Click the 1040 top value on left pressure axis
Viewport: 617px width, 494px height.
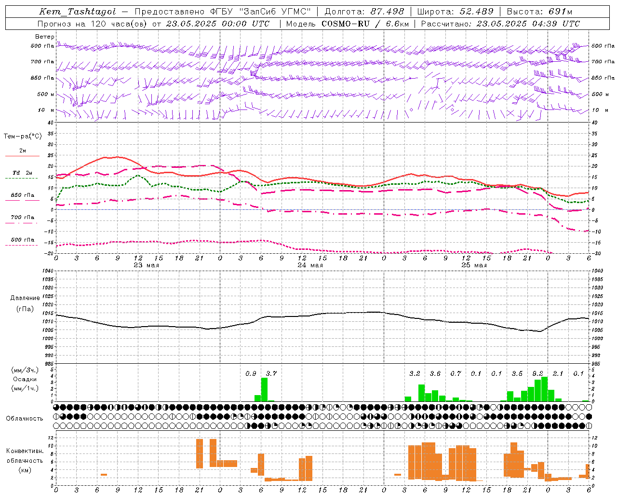point(48,271)
